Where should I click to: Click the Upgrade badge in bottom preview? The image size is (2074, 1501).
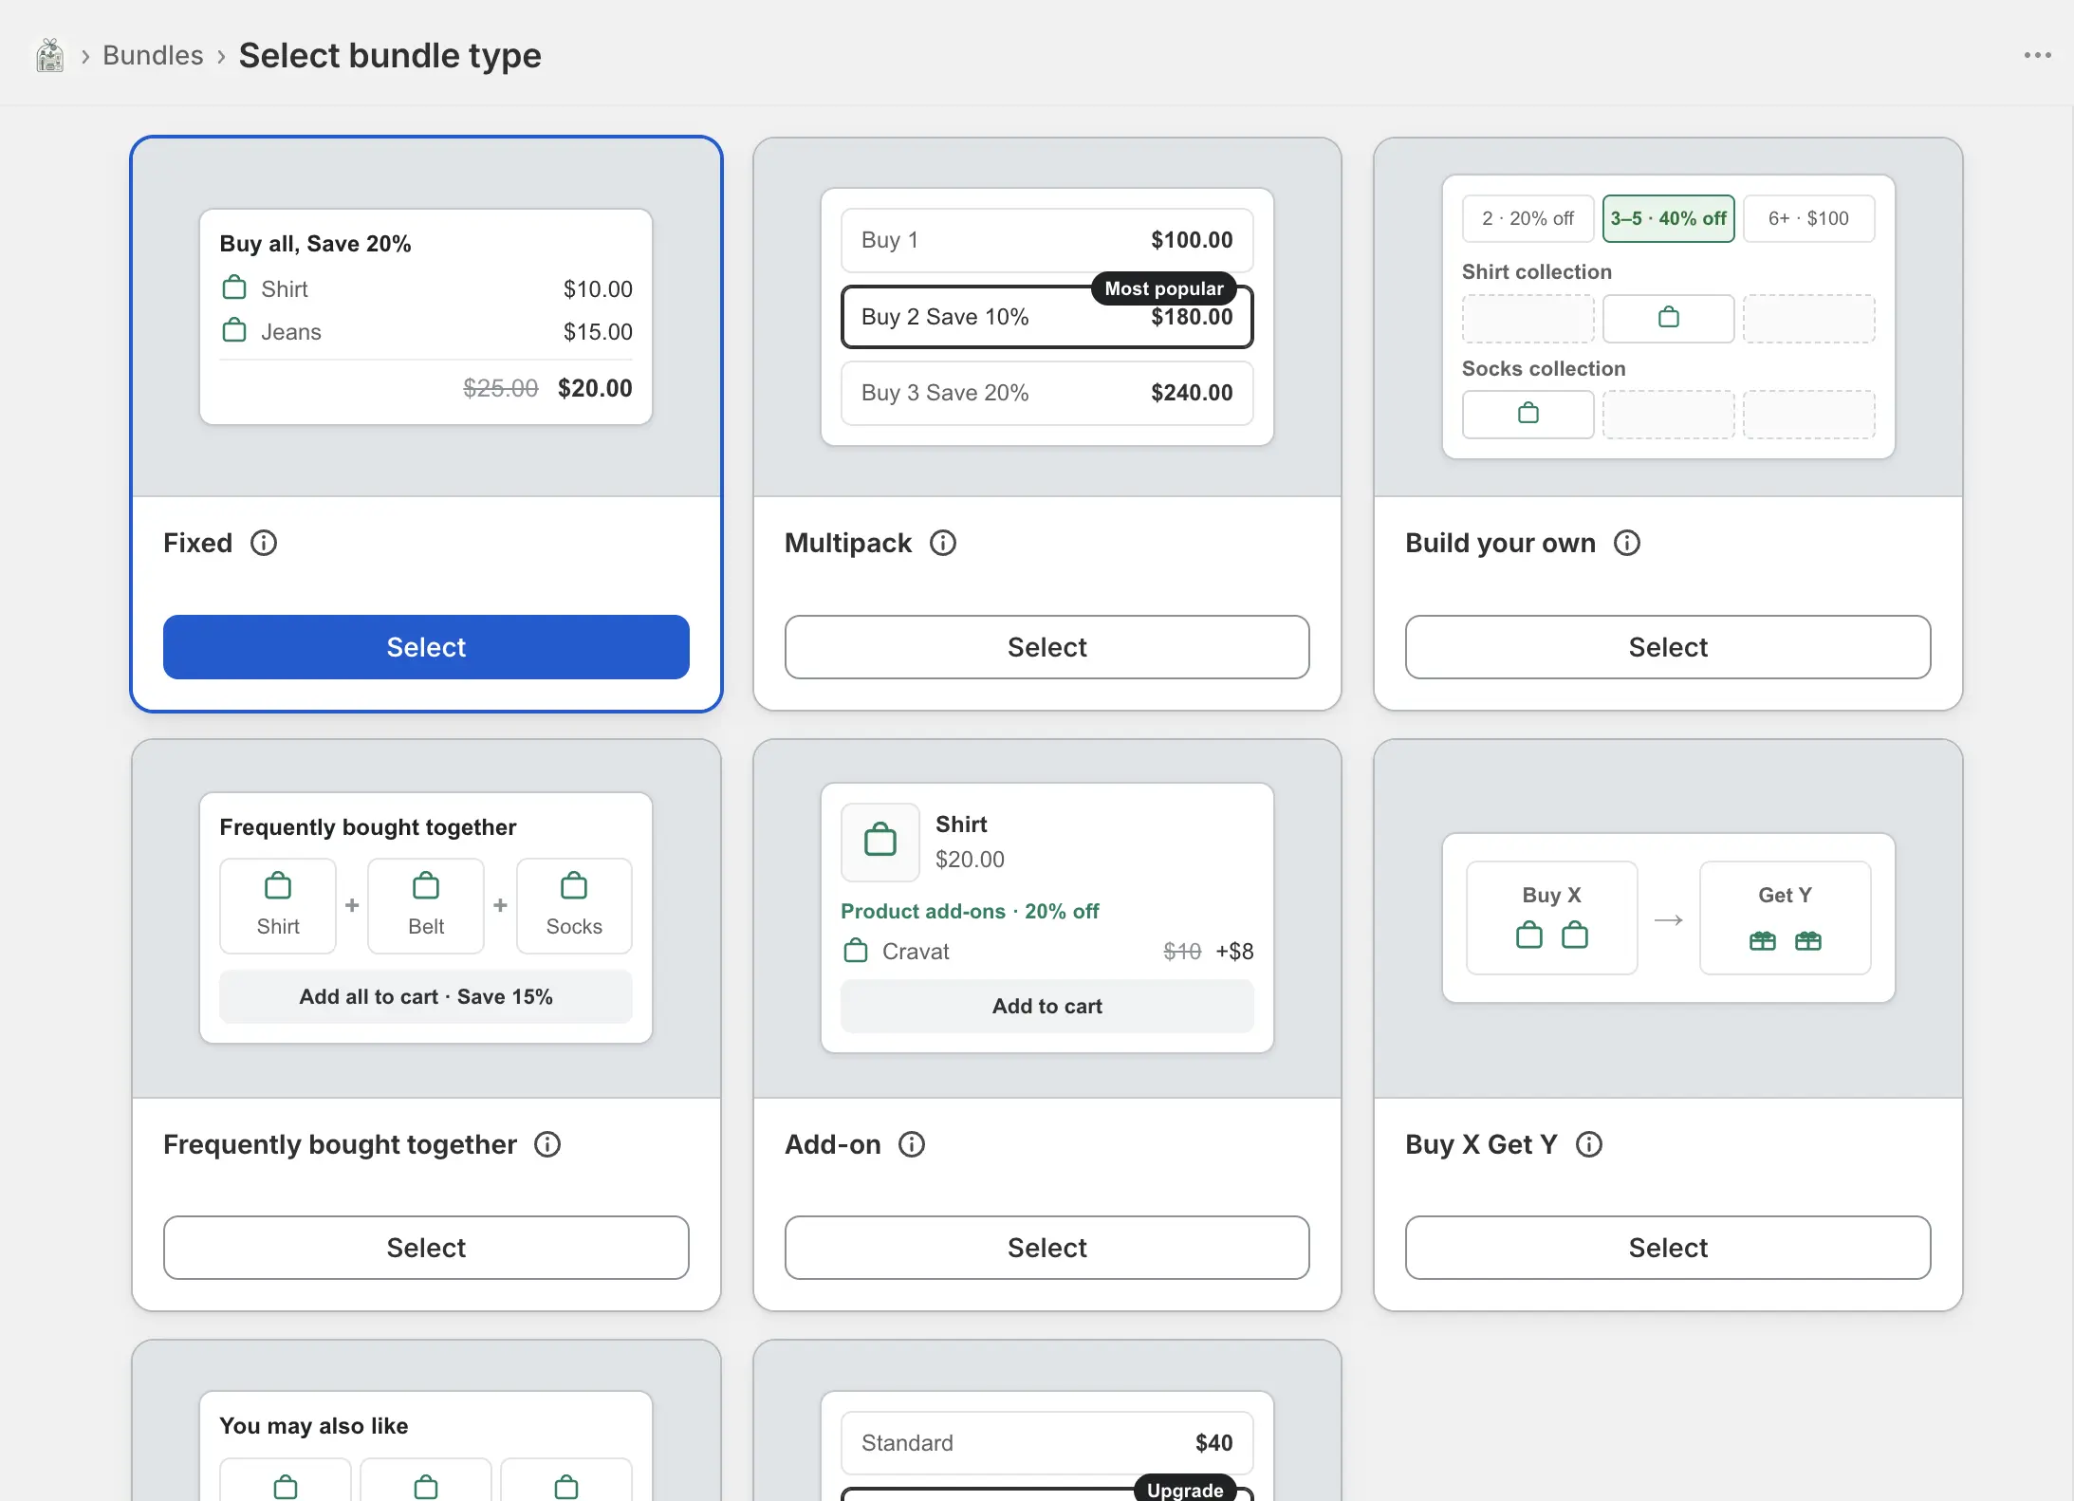point(1185,1490)
